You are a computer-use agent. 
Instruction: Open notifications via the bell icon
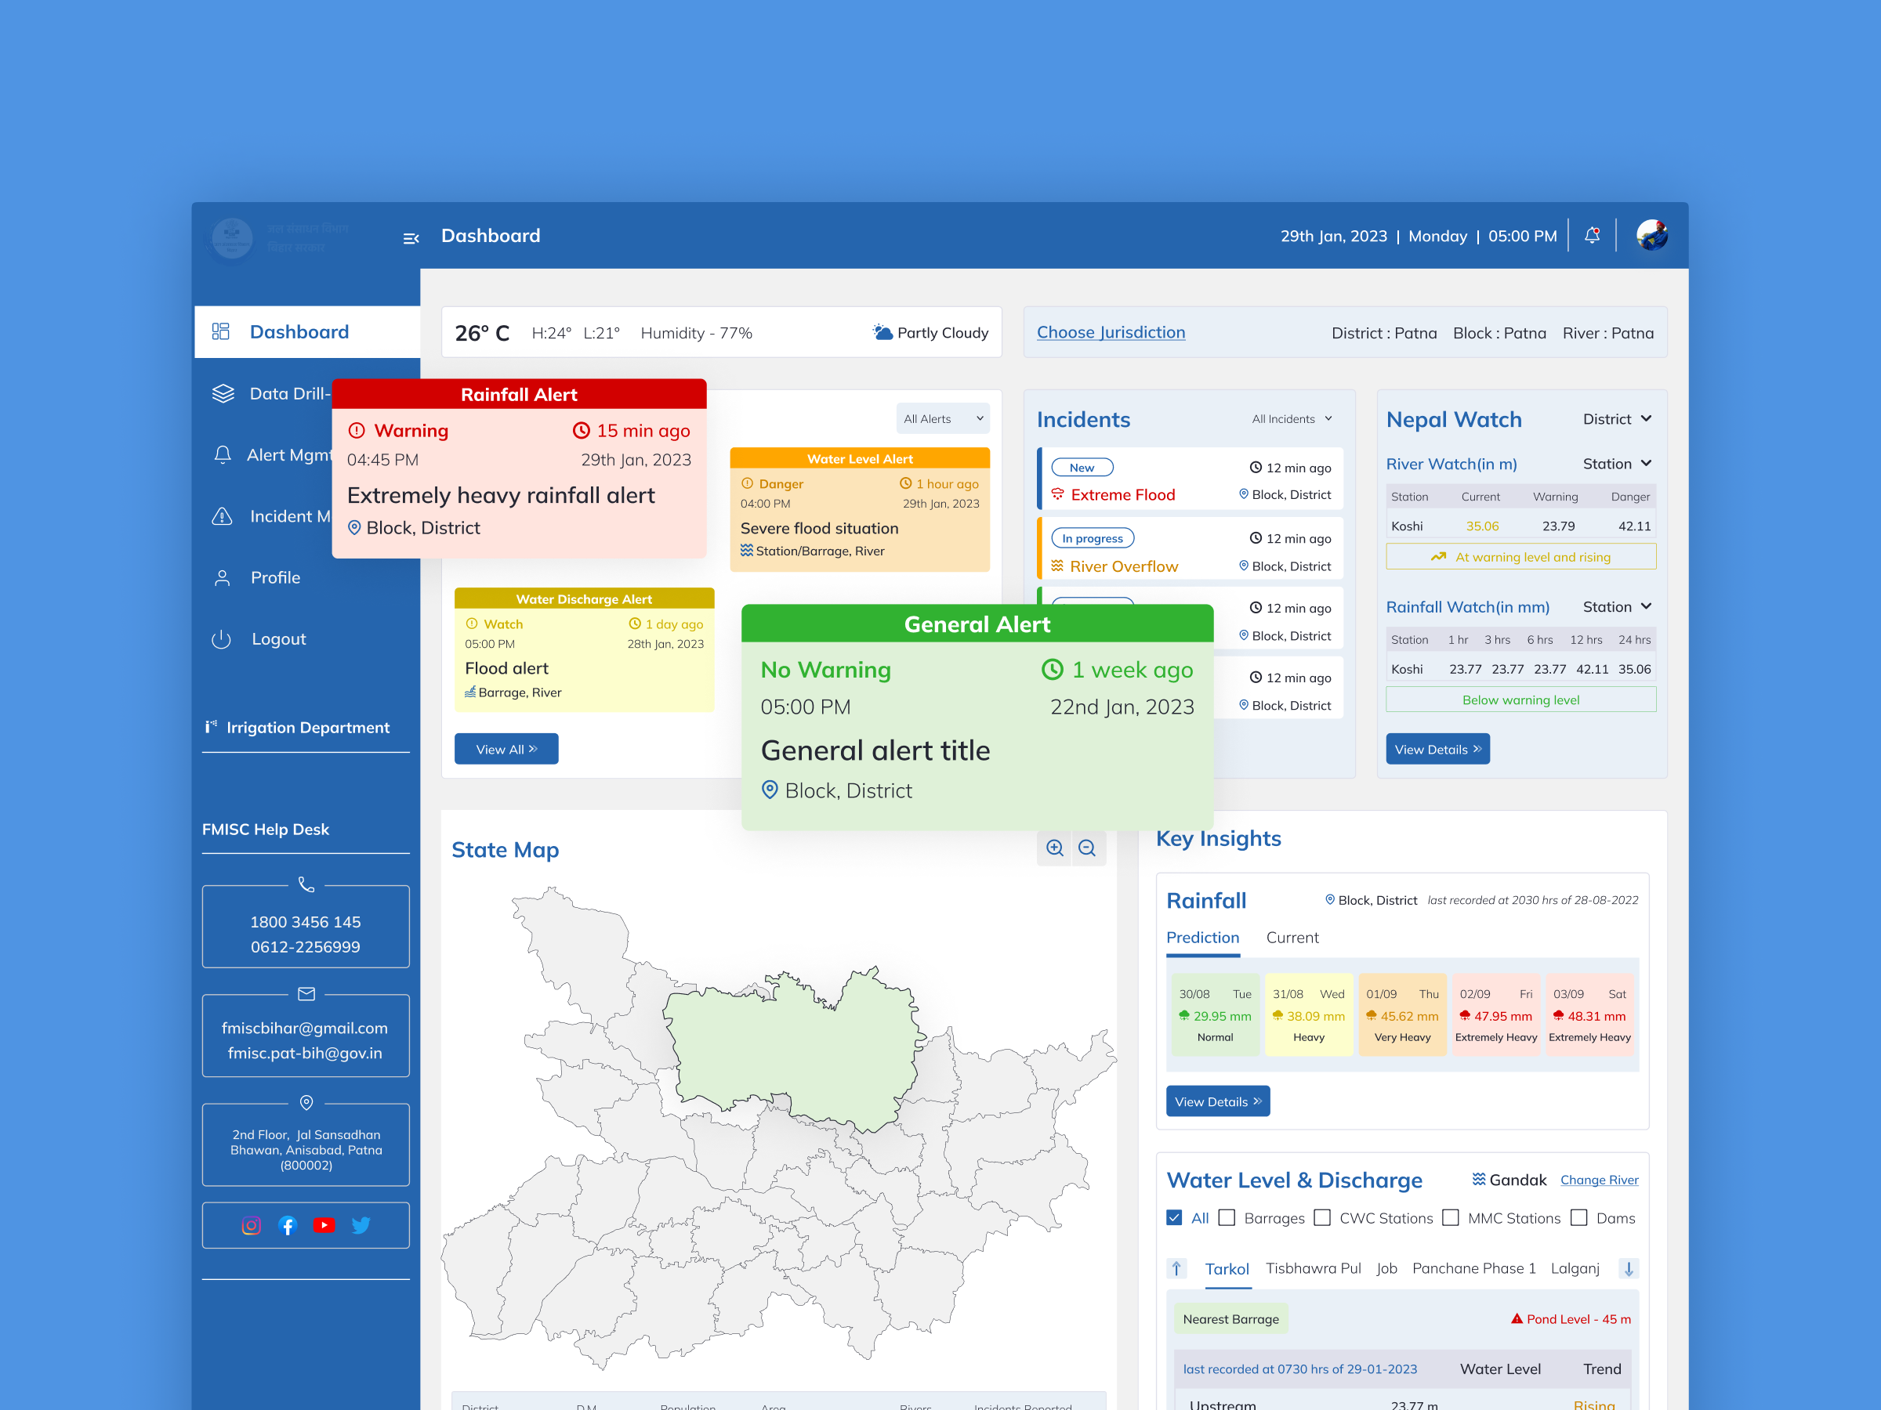tap(1591, 236)
